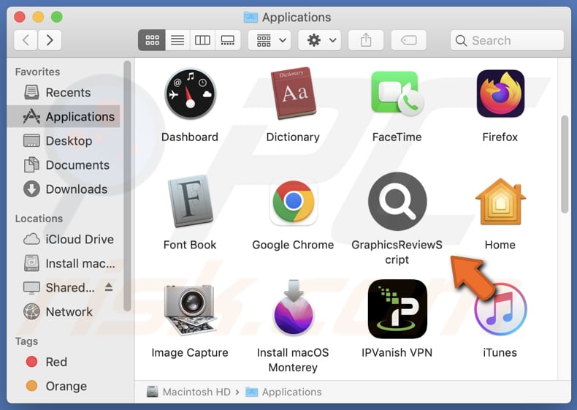Click the Share toolbar button

pyautogui.click(x=366, y=39)
